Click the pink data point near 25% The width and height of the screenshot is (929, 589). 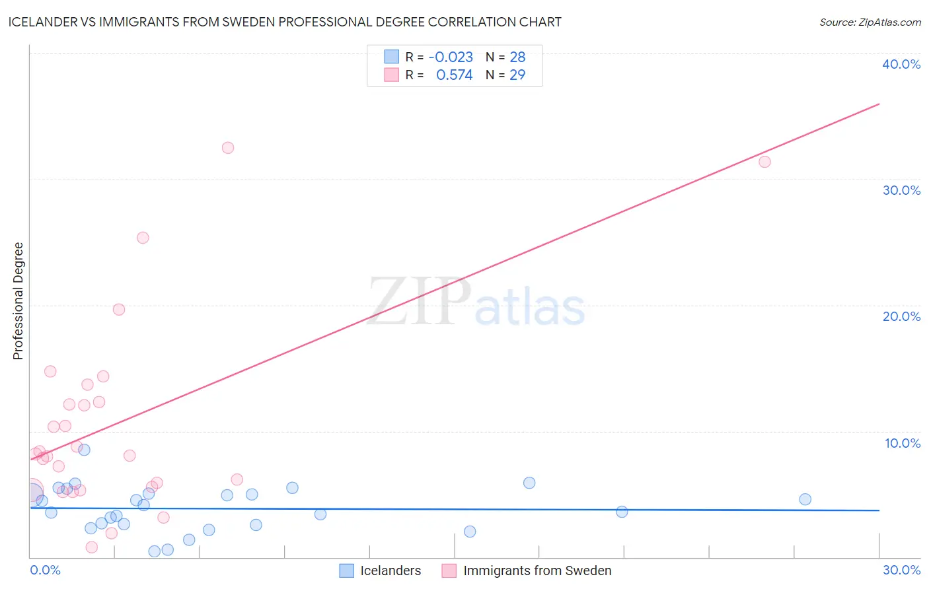point(143,238)
